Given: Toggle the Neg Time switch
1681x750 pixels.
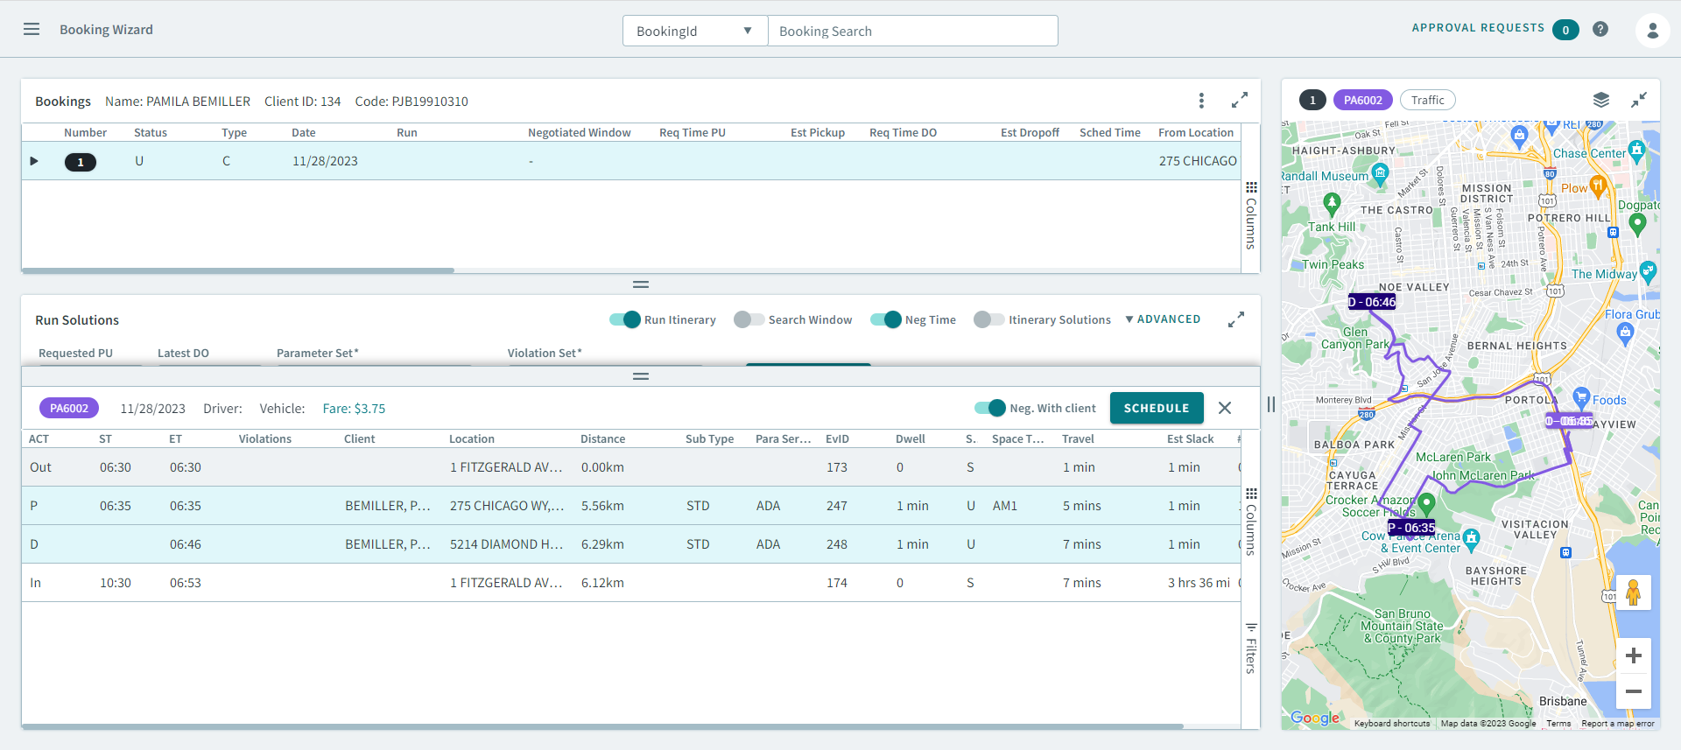Looking at the screenshot, I should point(886,319).
